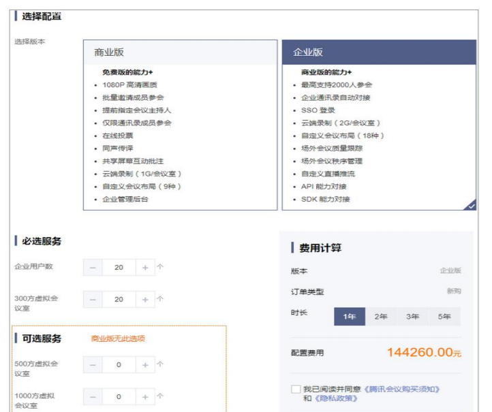Increase 300方虚拟会议室 count with plus
492x412 pixels.
(145, 300)
